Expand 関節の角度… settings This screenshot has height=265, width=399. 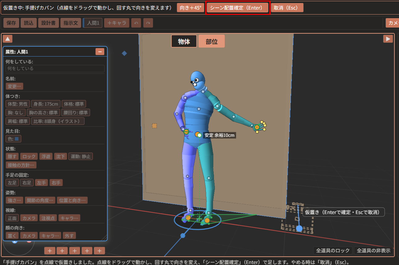(x=40, y=200)
